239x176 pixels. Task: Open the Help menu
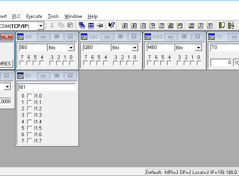pos(92,16)
